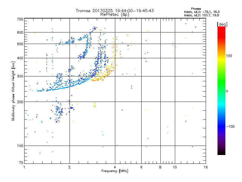Click the 'mean, sd,X: 103.7, 19.8' statistic

[201, 15]
